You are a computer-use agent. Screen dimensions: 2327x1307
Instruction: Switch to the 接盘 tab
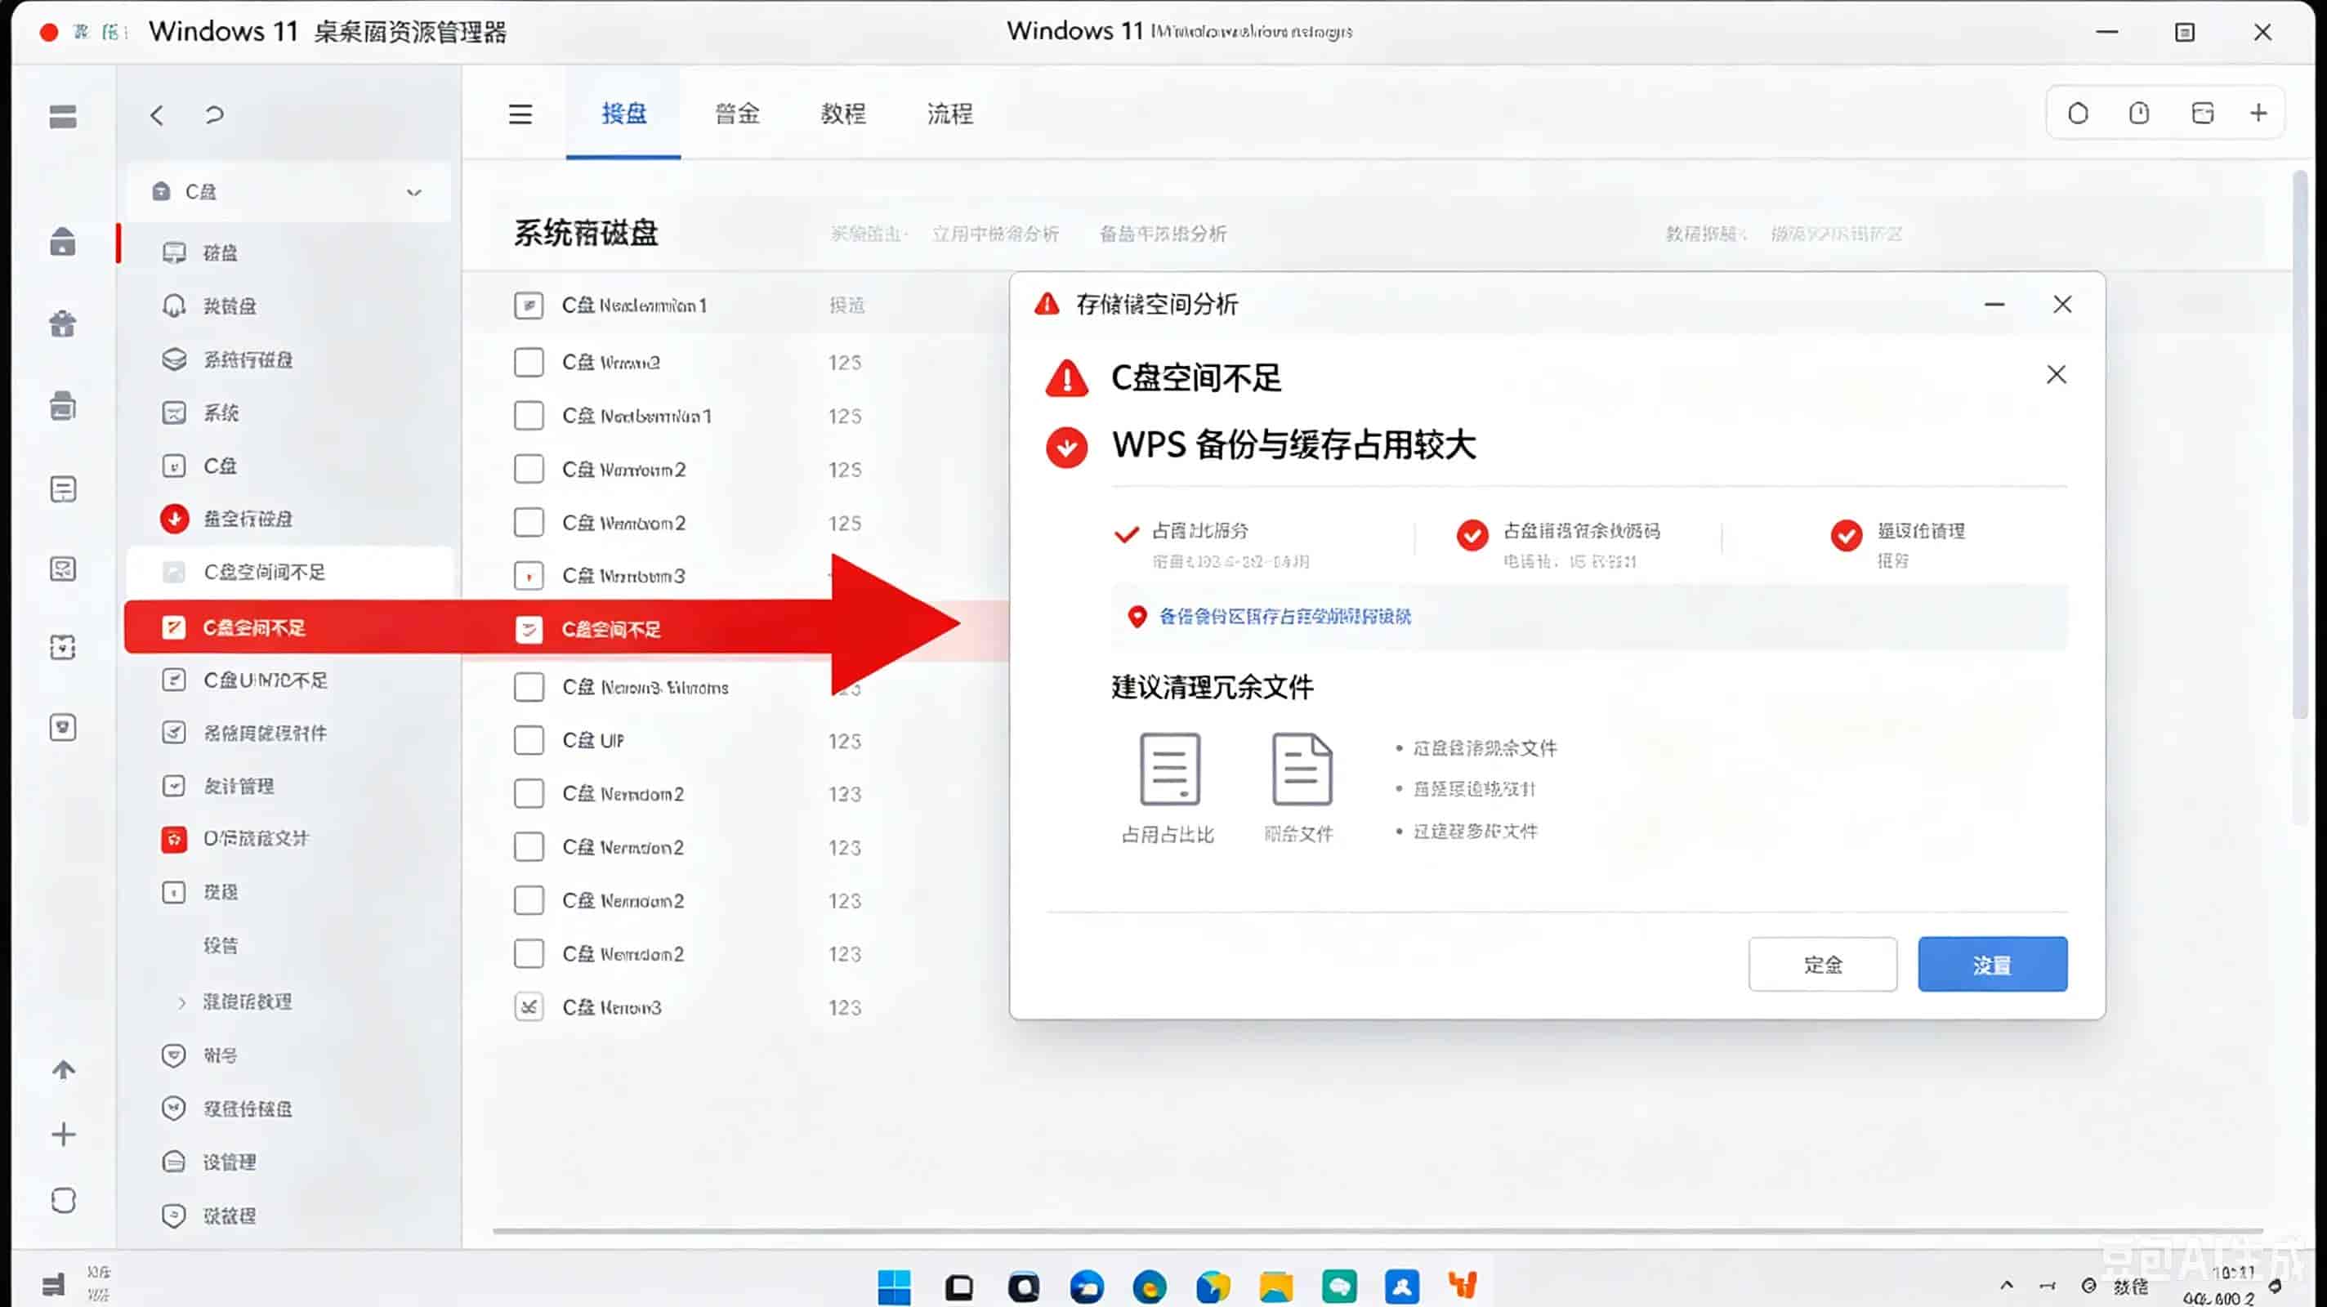[624, 114]
